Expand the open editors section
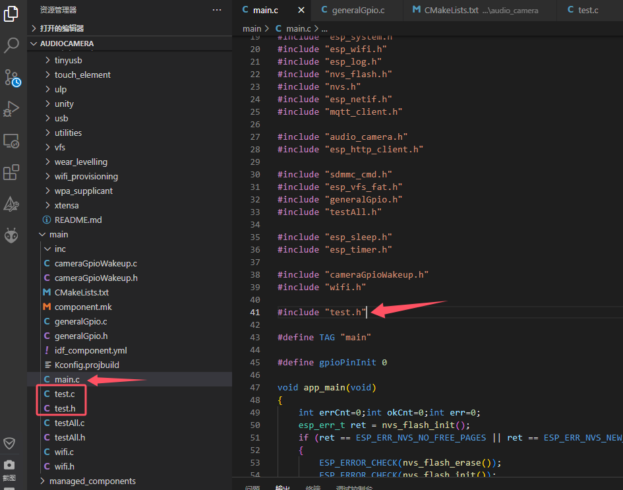This screenshot has height=490, width=623. click(x=129, y=28)
